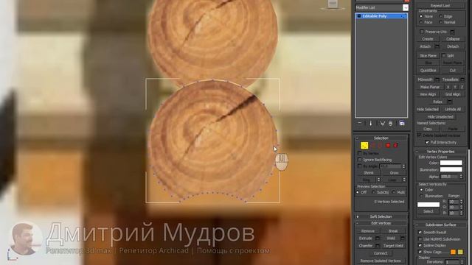Screen dimensions: 472x265
Task: Select SubObj preview selection radio
Action: point(374,192)
